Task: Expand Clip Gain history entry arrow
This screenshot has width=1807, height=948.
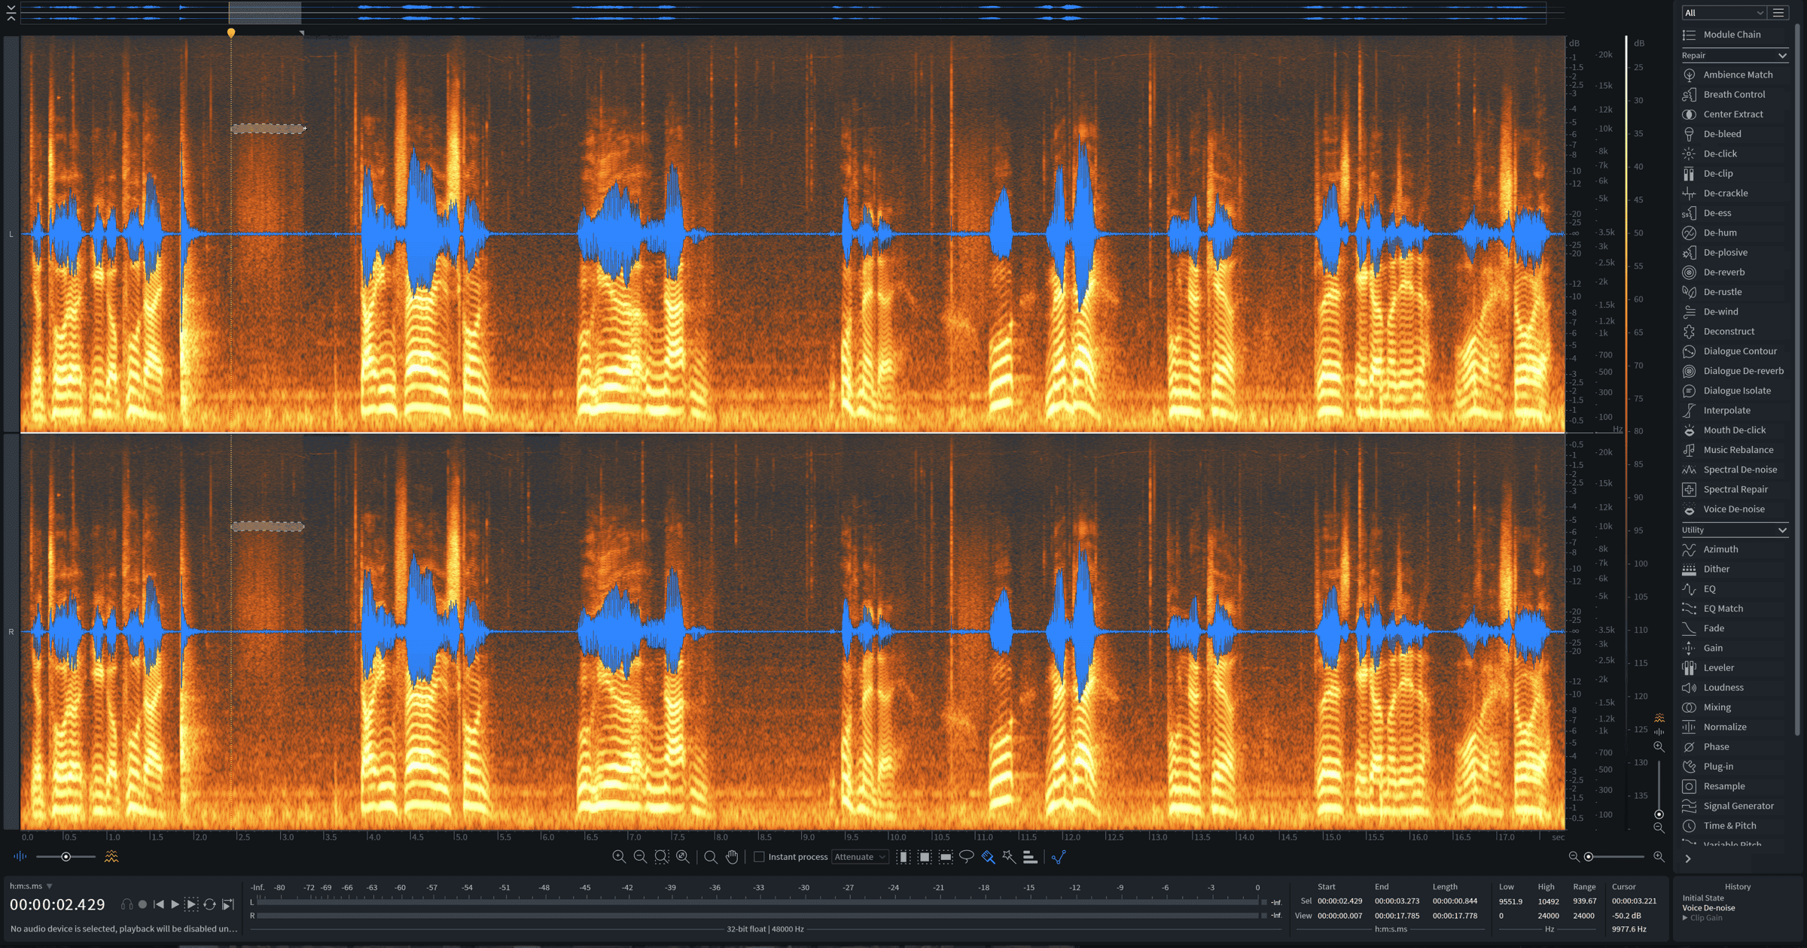Action: tap(1685, 918)
